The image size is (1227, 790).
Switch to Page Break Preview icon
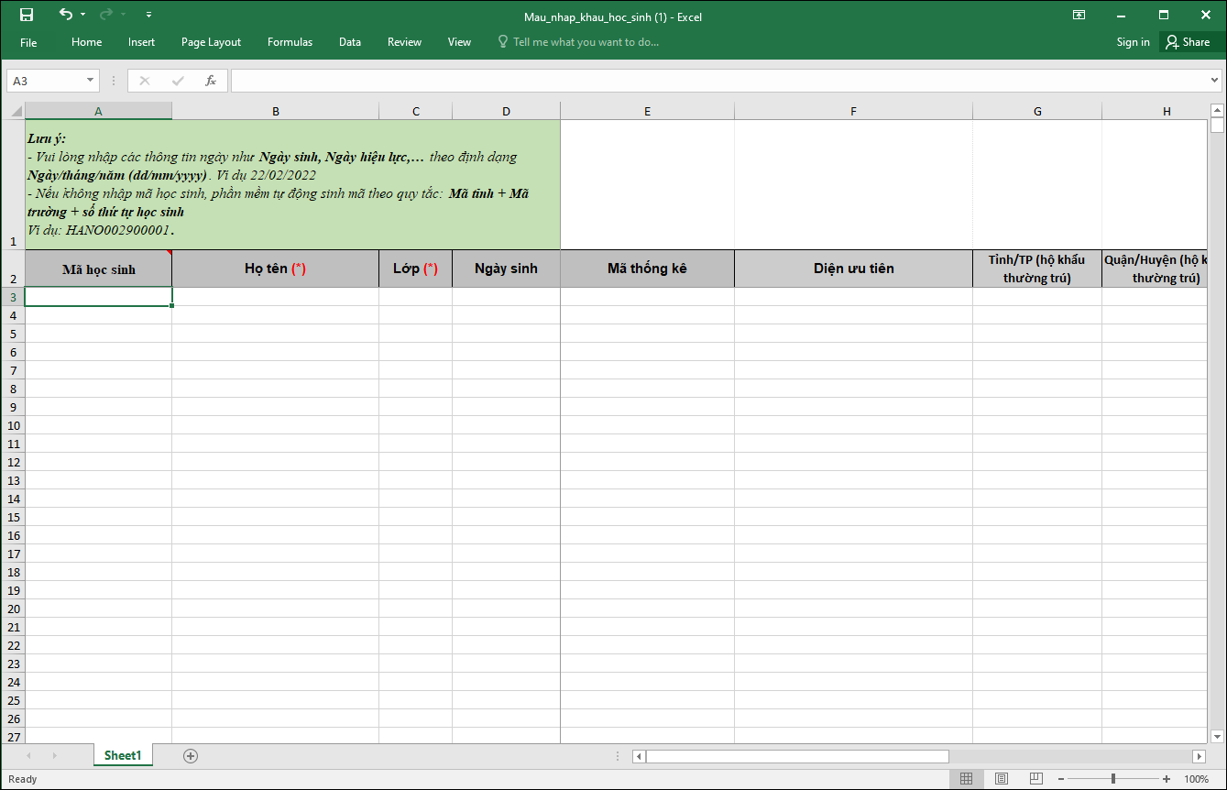[x=1036, y=779]
